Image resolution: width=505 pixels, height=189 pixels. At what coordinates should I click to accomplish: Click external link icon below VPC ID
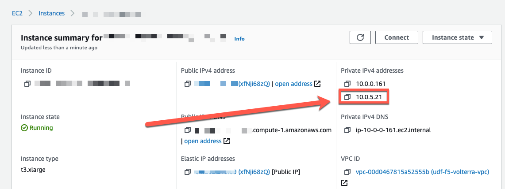coord(344,182)
